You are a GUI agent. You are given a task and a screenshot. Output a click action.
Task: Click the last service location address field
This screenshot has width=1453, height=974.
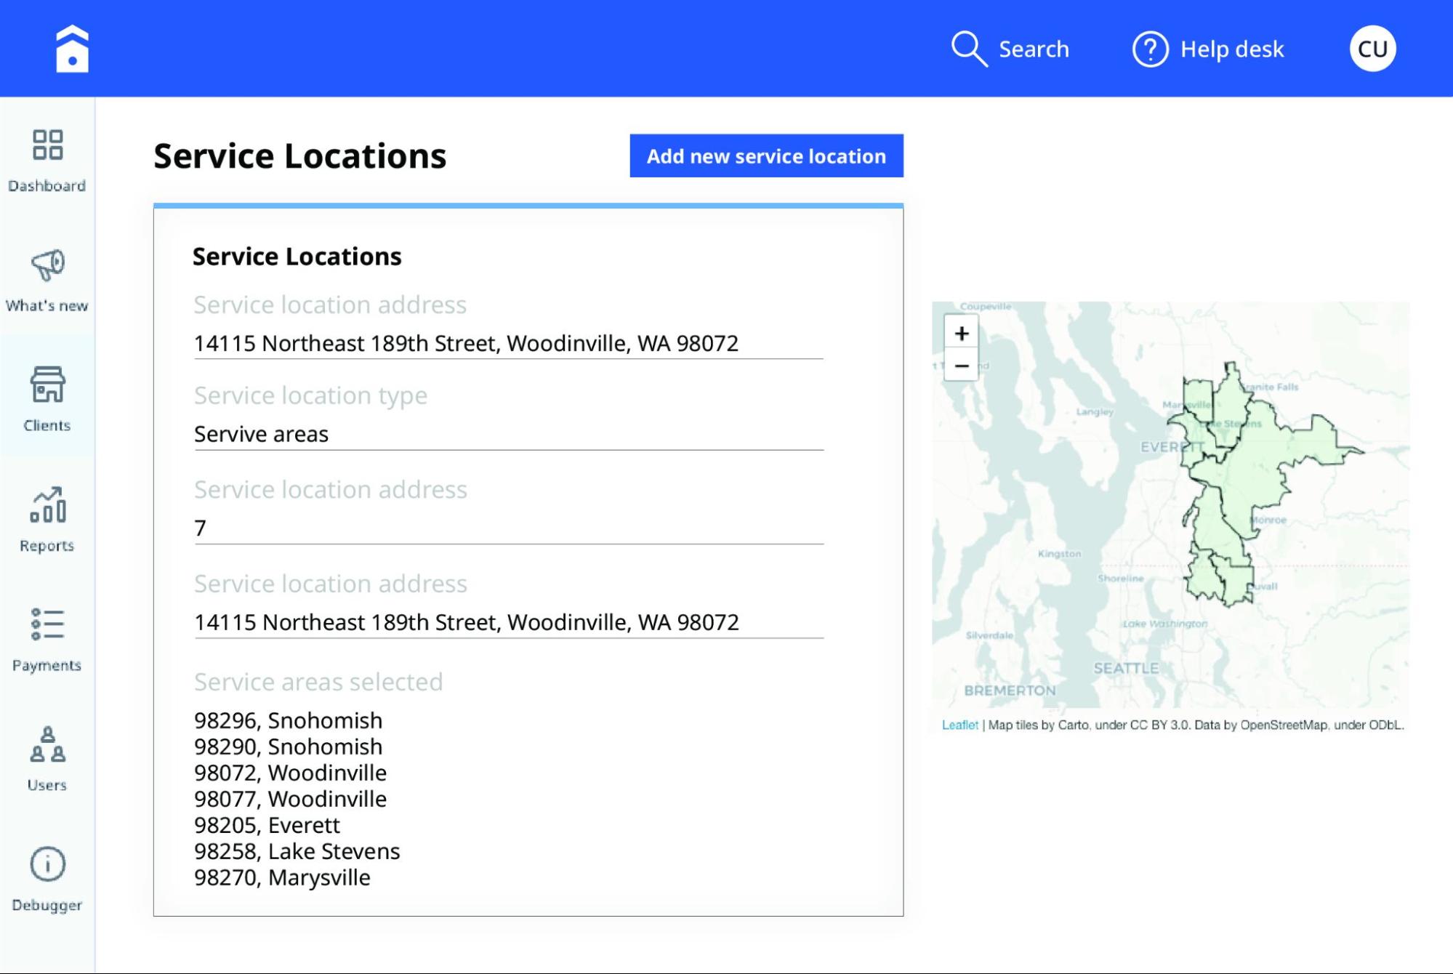[x=508, y=621]
